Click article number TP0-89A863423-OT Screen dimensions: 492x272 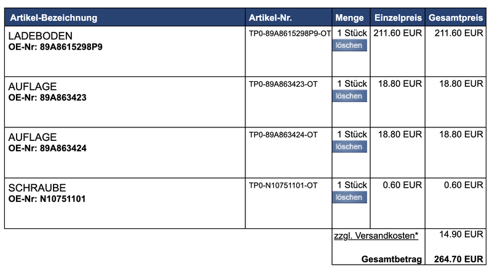coord(283,84)
